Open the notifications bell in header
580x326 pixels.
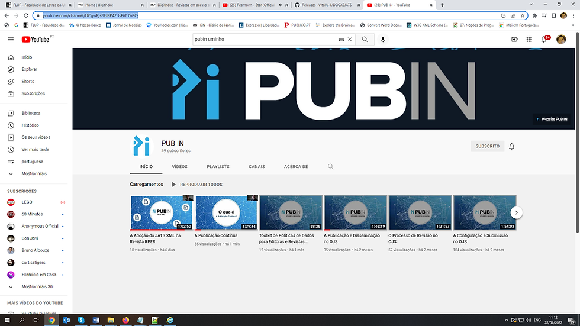click(544, 39)
